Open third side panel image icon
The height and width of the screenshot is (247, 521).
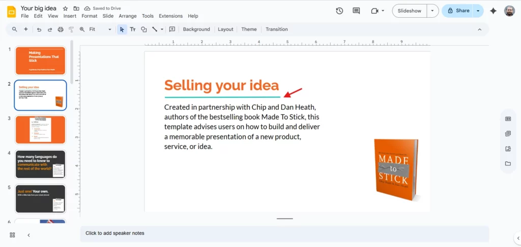[x=508, y=149]
